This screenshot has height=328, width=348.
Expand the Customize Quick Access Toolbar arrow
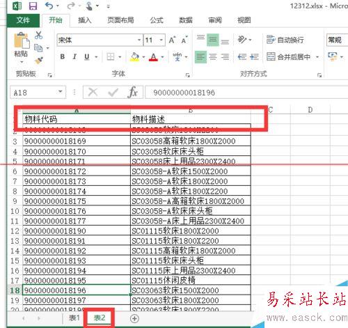coord(108,6)
